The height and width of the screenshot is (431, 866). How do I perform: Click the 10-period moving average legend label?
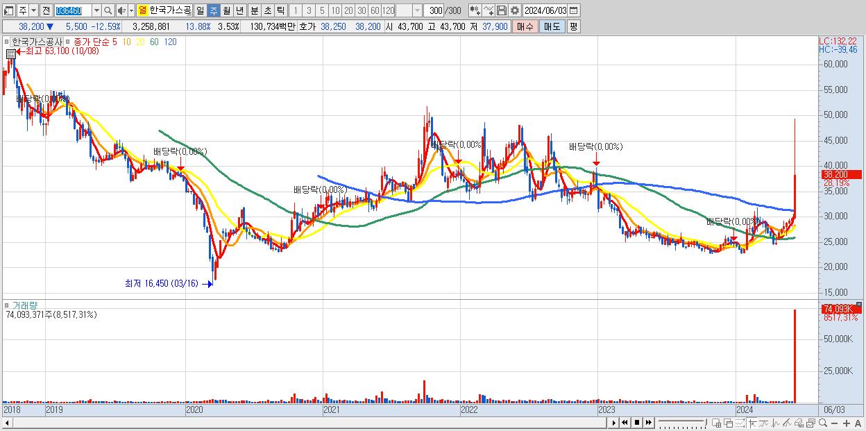(x=127, y=42)
